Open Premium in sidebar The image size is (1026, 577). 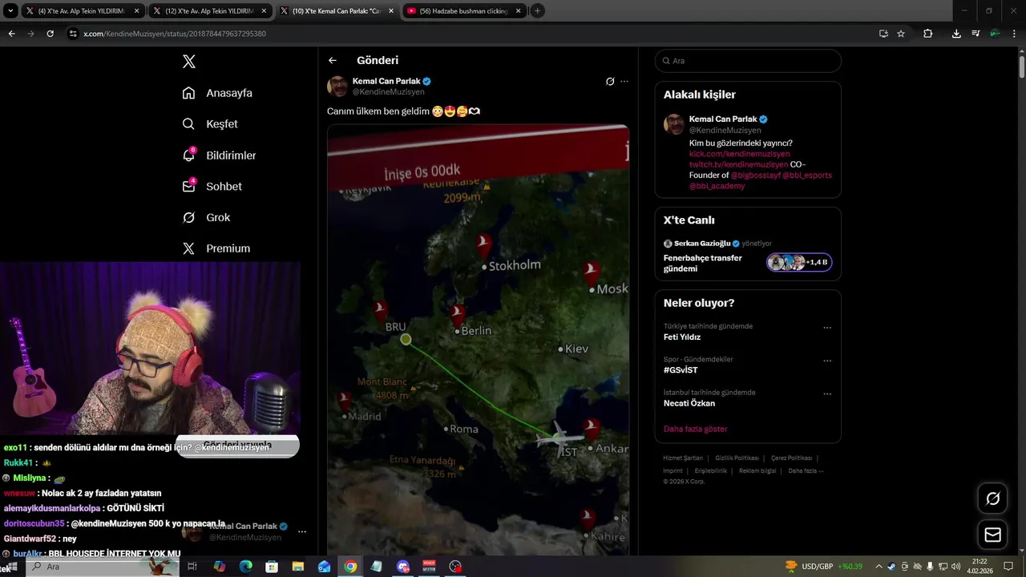tap(216, 248)
